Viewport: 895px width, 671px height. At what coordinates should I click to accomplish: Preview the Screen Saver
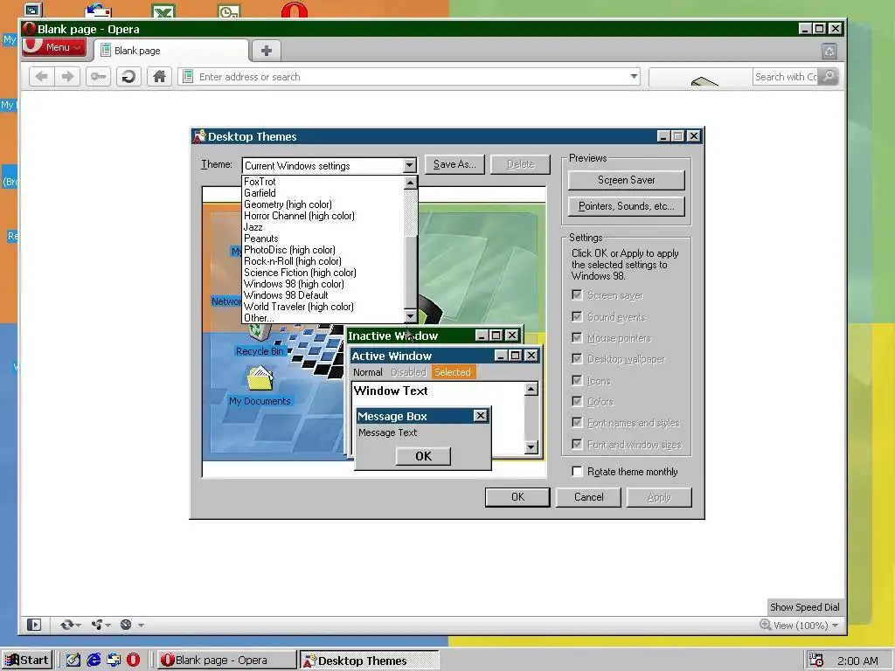click(626, 180)
